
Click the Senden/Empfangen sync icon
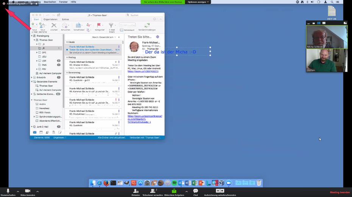pos(147,25)
